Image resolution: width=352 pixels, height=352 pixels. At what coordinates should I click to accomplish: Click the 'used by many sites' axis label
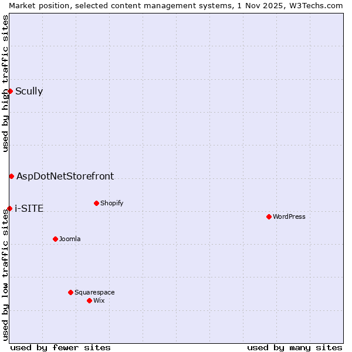(295, 347)
